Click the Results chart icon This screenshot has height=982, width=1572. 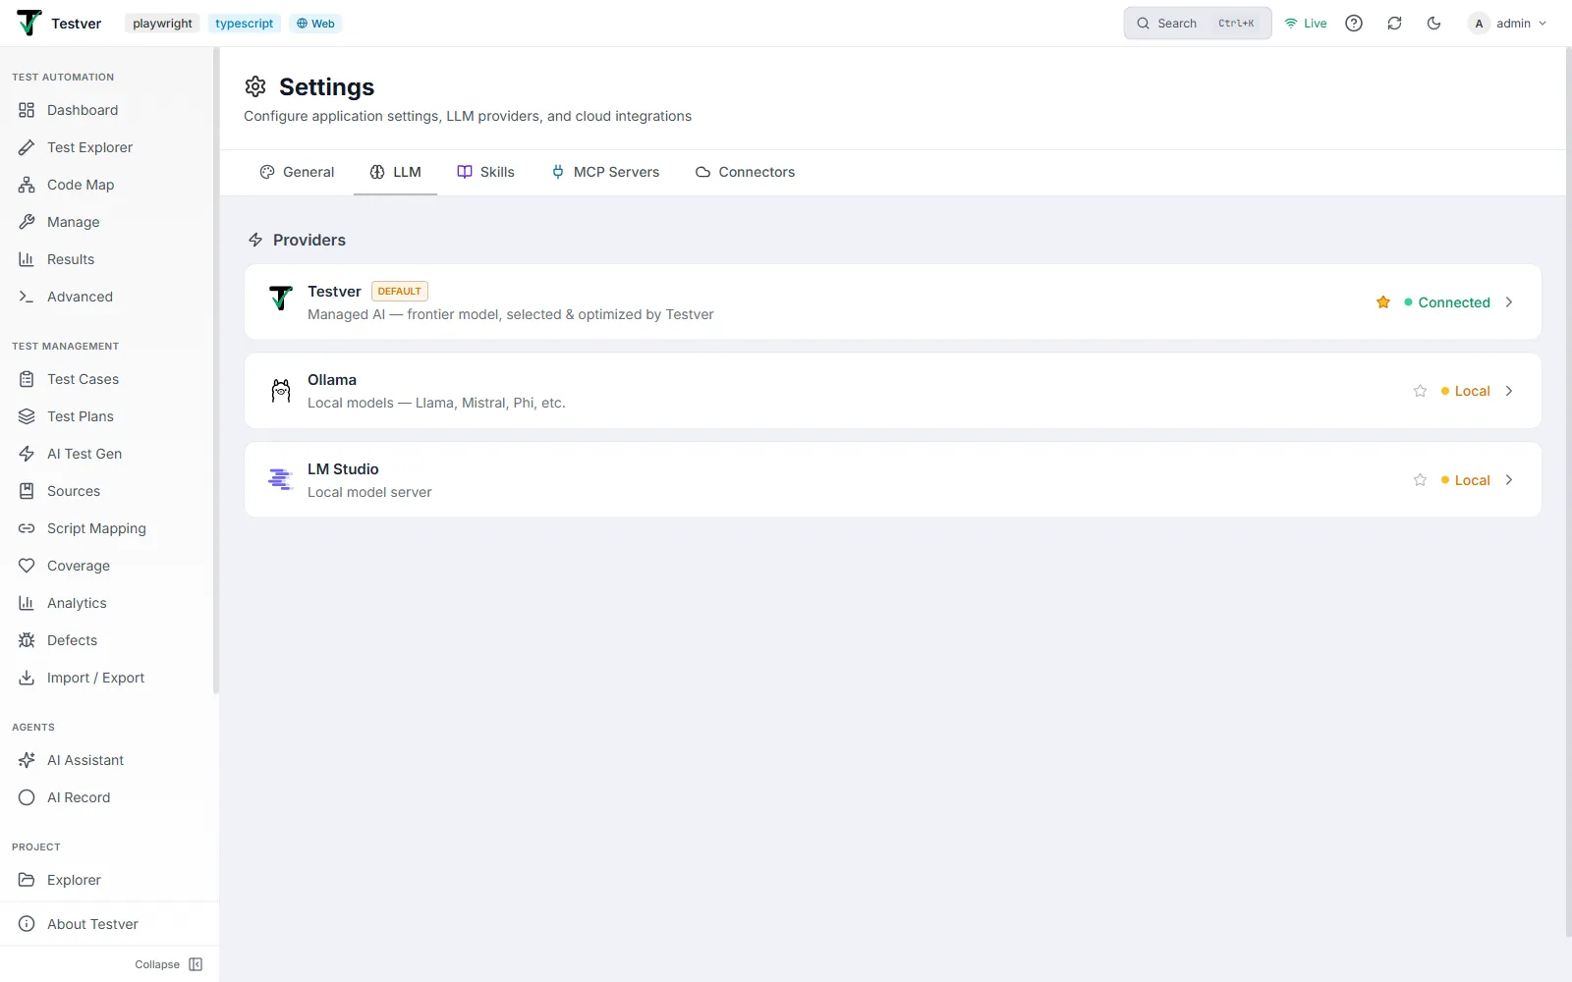click(x=27, y=259)
